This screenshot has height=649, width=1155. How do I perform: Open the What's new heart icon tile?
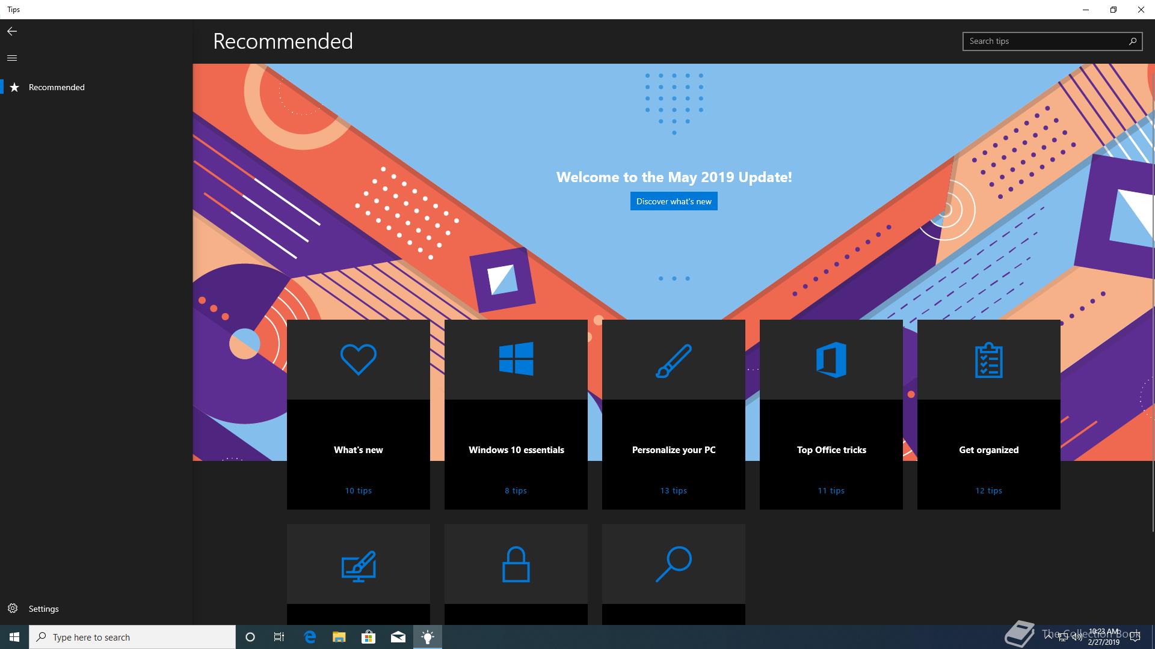coord(359,359)
